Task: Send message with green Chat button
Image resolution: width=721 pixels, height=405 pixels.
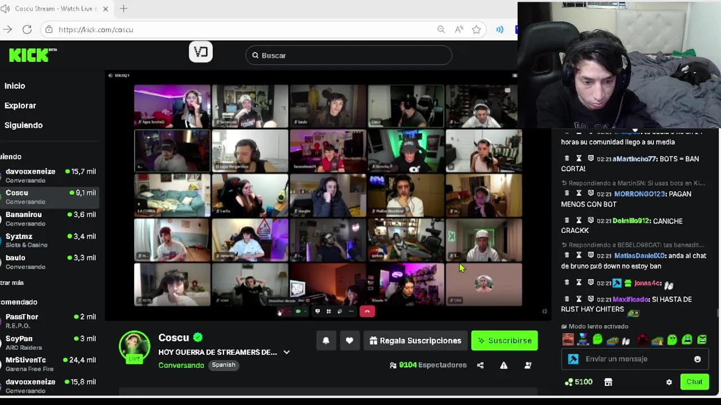Action: (x=695, y=382)
